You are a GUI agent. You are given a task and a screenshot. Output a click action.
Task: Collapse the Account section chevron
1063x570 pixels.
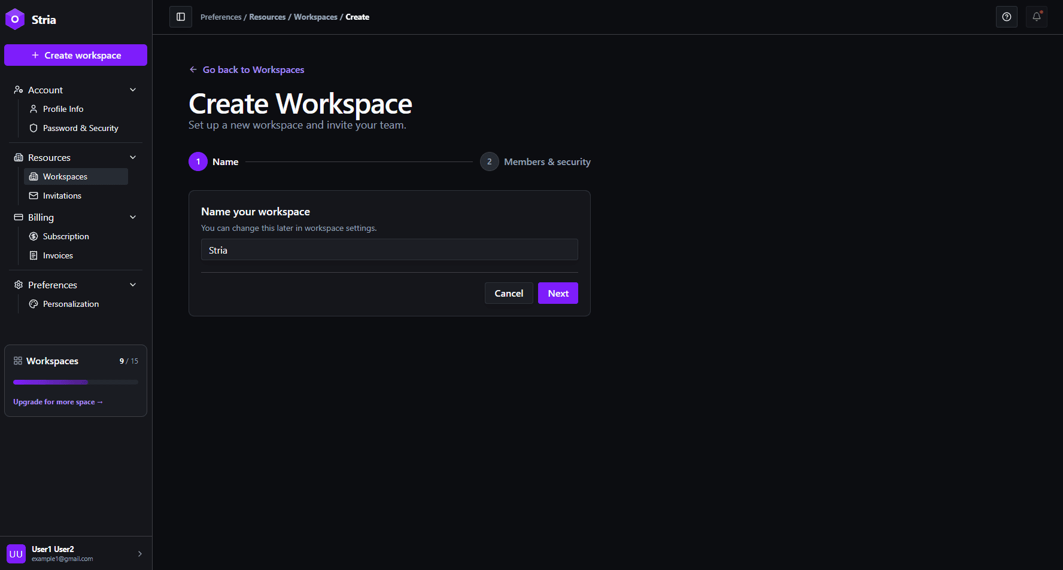[133, 90]
